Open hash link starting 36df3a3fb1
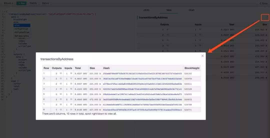The image size is (270, 138). (142, 79)
